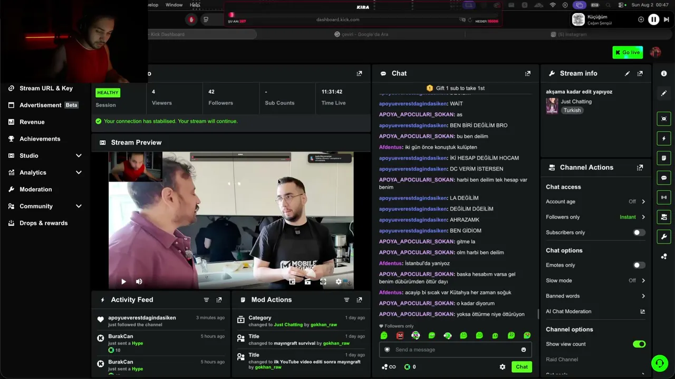
Task: Open Account age options
Action: coord(595,202)
